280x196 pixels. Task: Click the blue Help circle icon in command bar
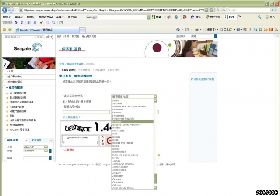[238, 30]
